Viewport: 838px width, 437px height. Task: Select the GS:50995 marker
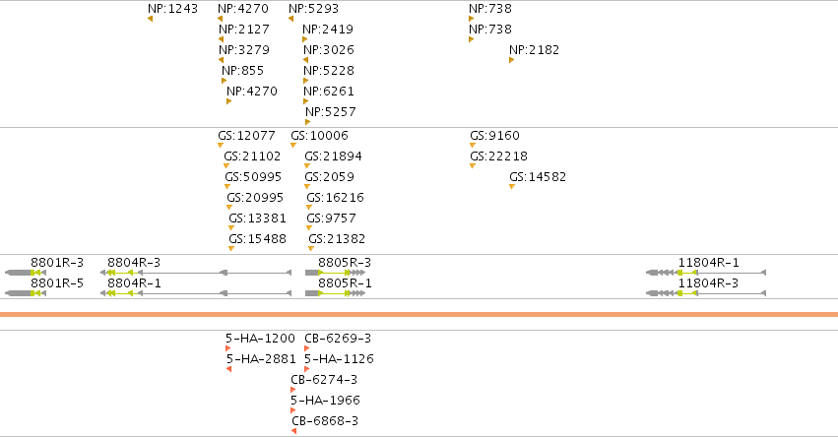[227, 187]
